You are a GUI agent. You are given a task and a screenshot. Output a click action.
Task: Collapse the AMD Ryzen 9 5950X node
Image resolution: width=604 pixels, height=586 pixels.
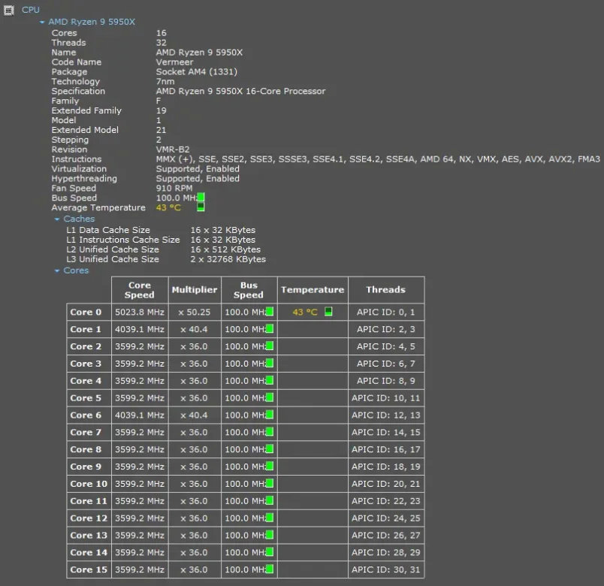tap(42, 23)
